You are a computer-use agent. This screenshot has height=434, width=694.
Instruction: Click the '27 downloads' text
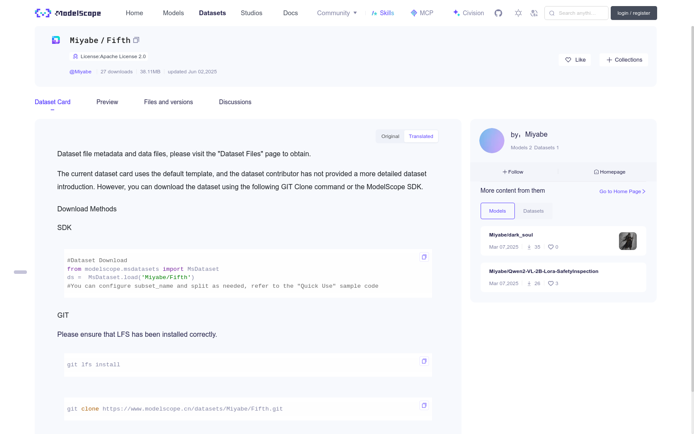coord(117,72)
